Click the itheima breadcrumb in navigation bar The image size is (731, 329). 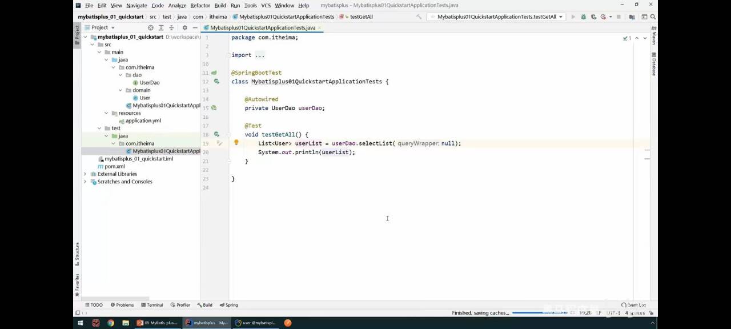[218, 17]
